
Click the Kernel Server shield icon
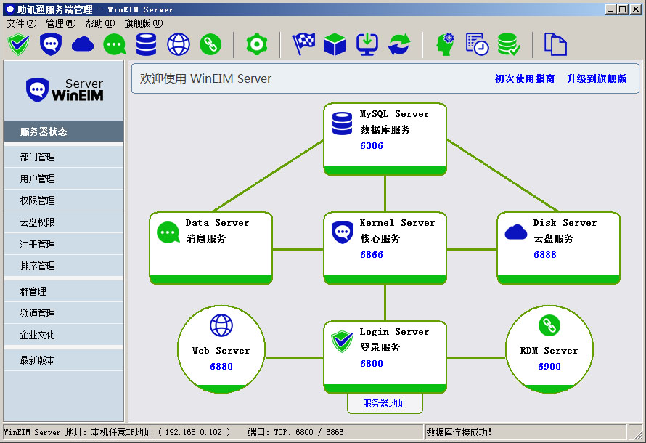tap(343, 232)
